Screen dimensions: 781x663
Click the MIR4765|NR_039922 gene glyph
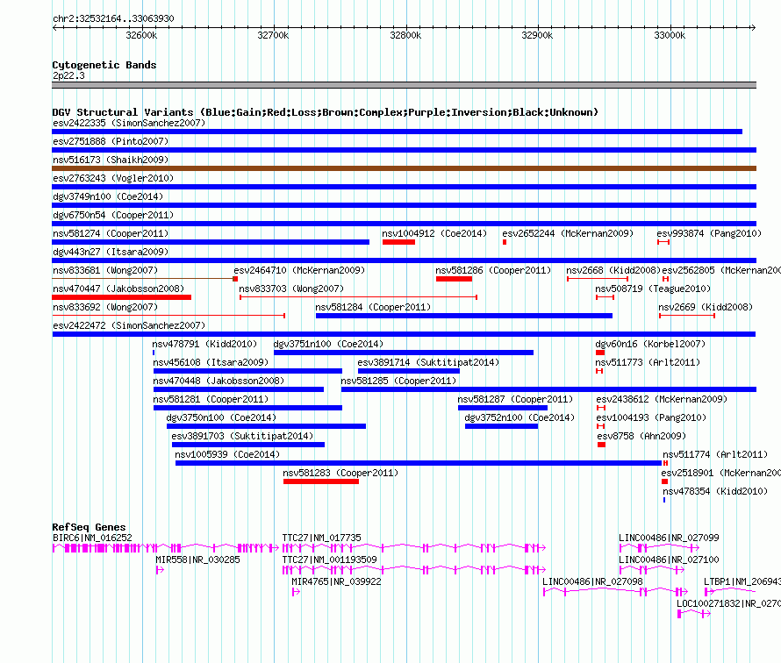pos(296,592)
